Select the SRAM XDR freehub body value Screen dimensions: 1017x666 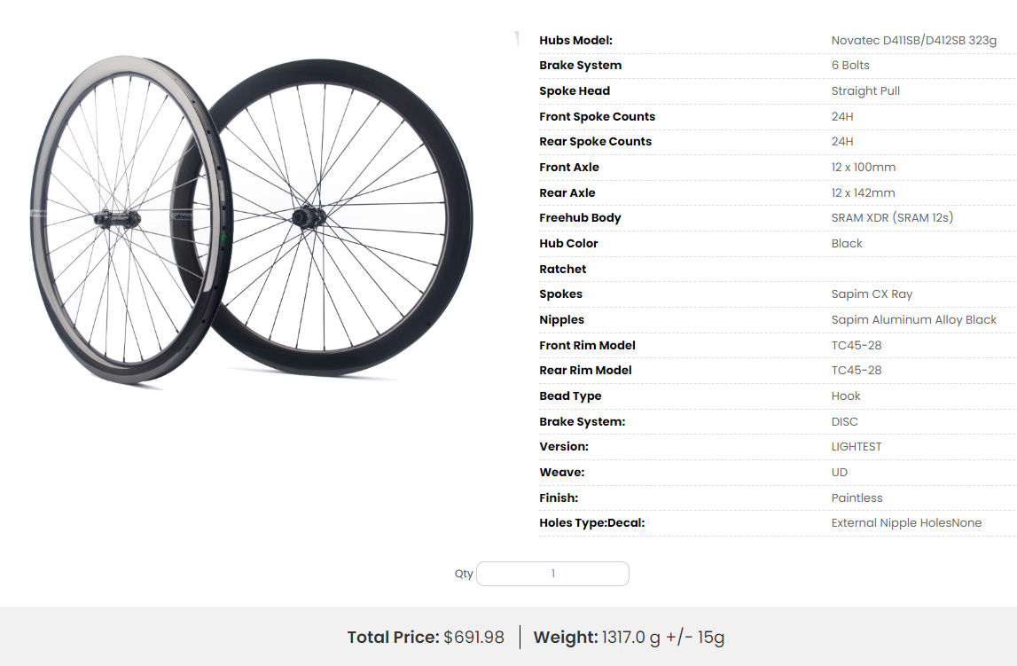892,217
